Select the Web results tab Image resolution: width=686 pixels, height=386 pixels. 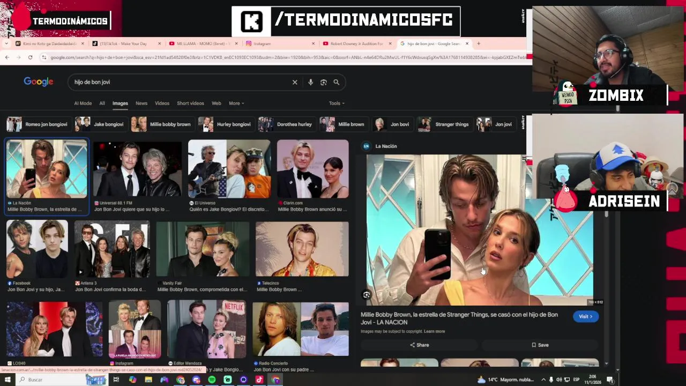(216, 103)
